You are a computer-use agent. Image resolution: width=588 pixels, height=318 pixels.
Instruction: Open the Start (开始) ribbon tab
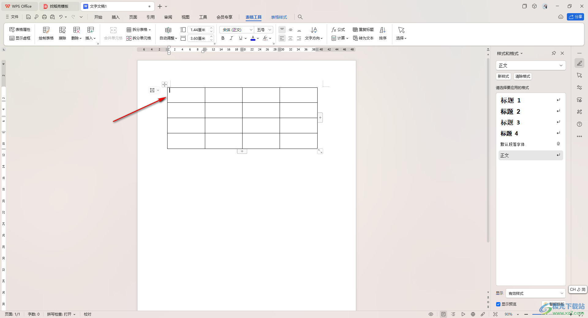98,17
